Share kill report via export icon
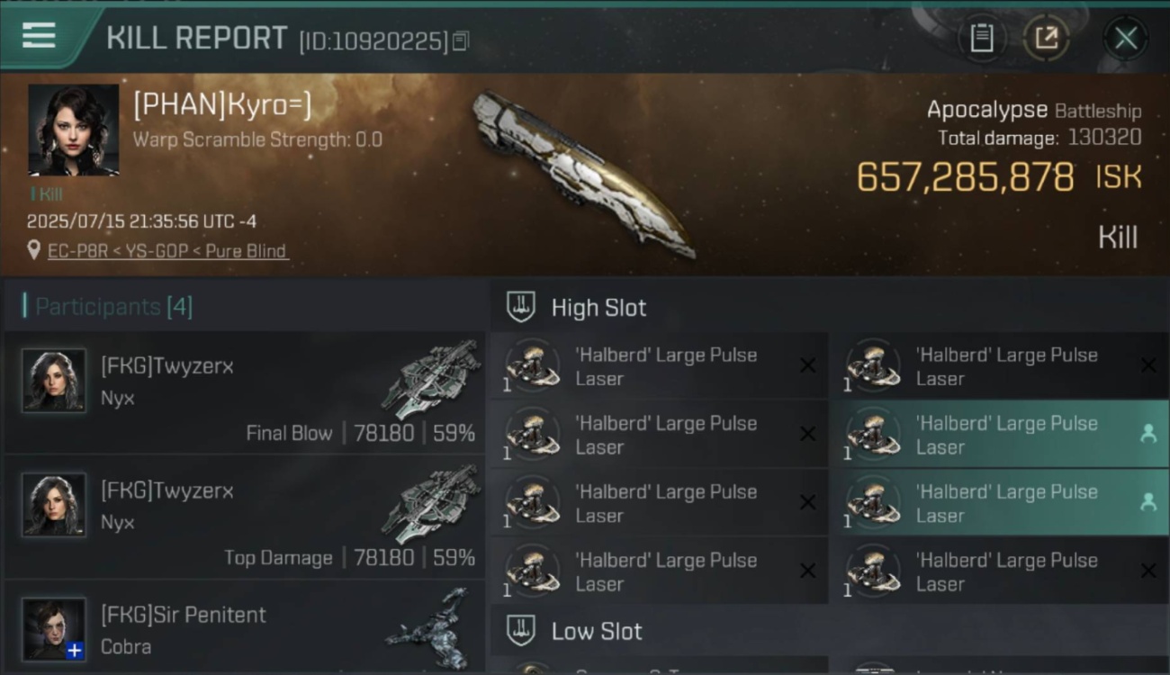Viewport: 1170px width, 675px height. pyautogui.click(x=1046, y=38)
